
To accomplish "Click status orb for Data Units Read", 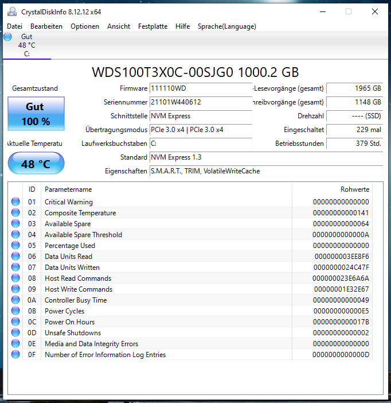I will tap(15, 256).
